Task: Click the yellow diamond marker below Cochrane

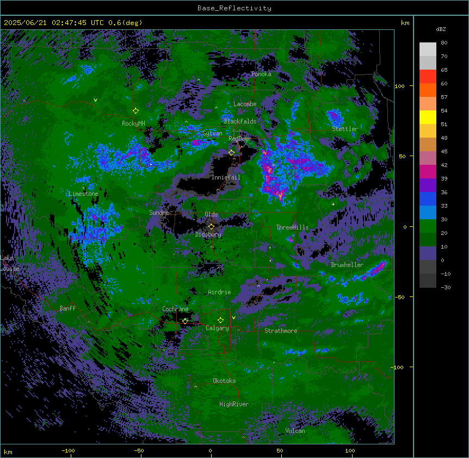Action: point(185,321)
